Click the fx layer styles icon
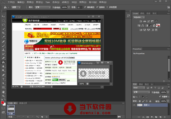 pos(144,117)
